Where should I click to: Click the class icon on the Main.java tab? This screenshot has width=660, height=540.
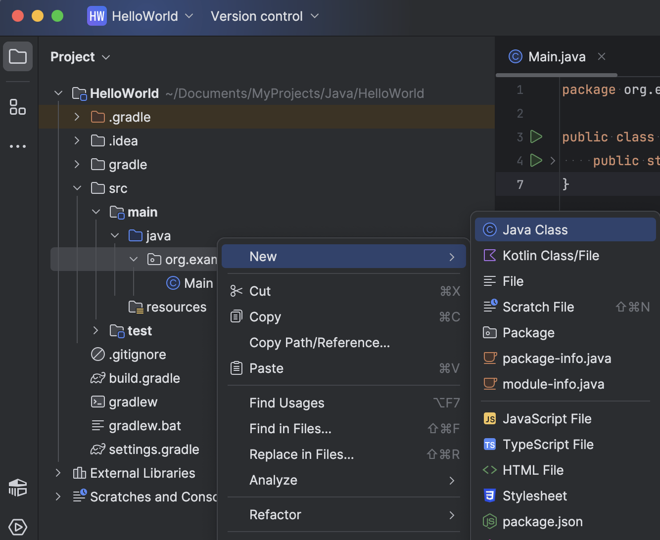(515, 56)
